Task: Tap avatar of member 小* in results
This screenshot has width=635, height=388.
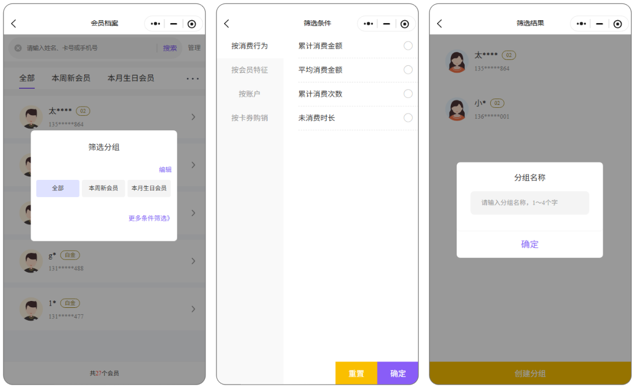Action: click(x=457, y=109)
